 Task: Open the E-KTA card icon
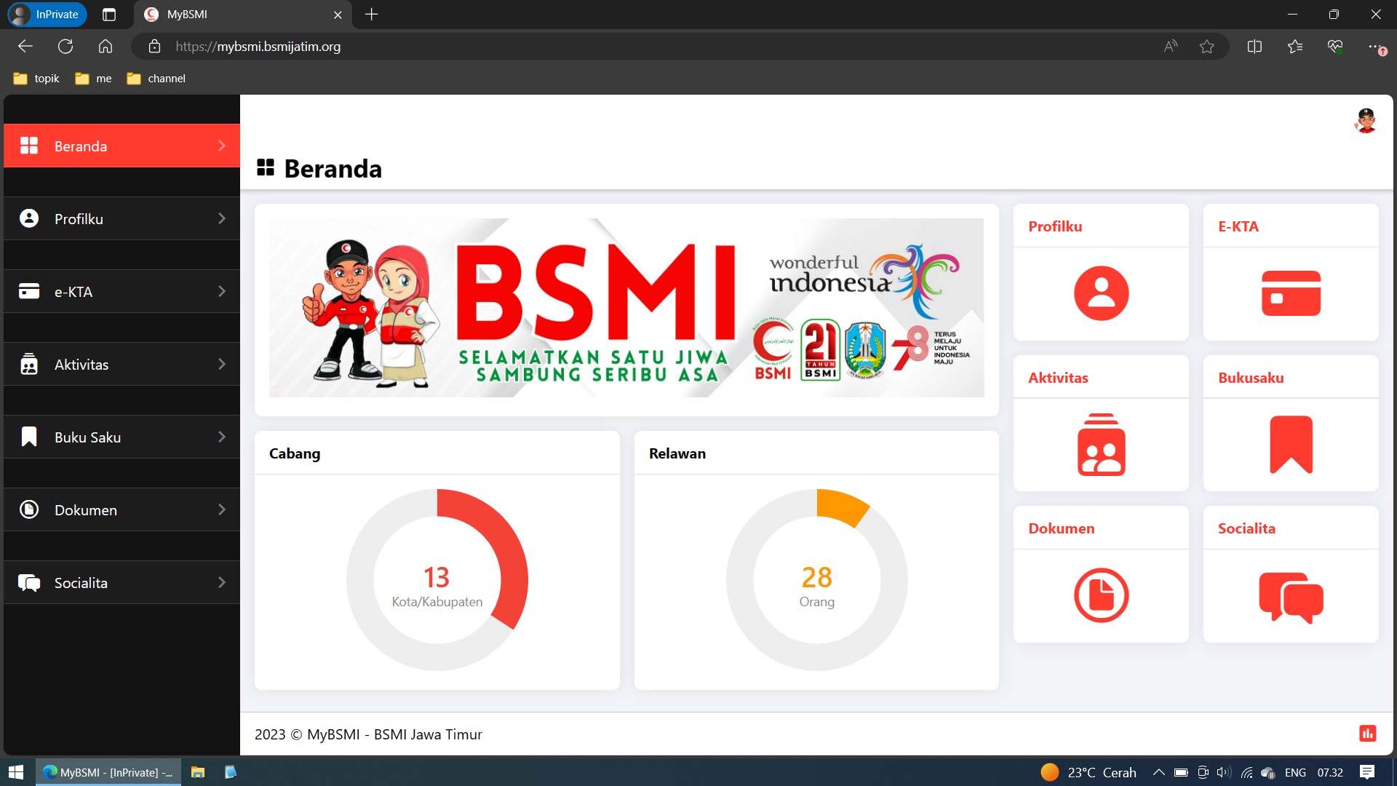(1291, 293)
